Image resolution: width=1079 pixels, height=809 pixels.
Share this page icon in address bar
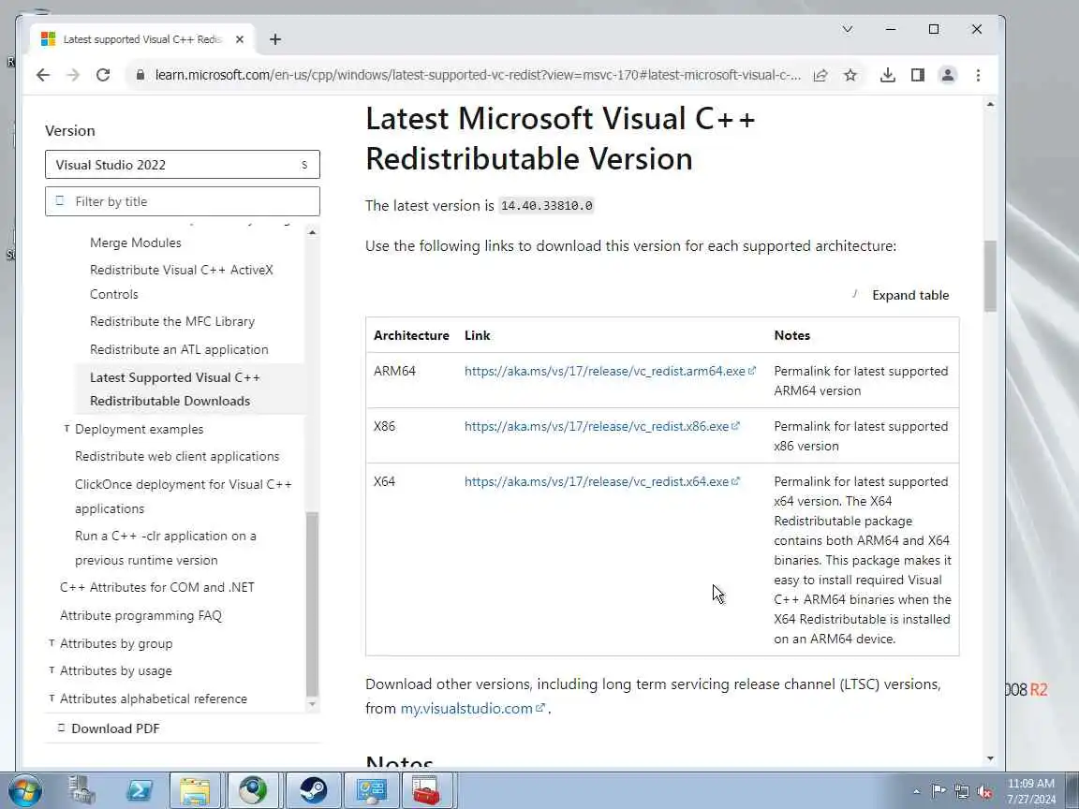(x=820, y=75)
